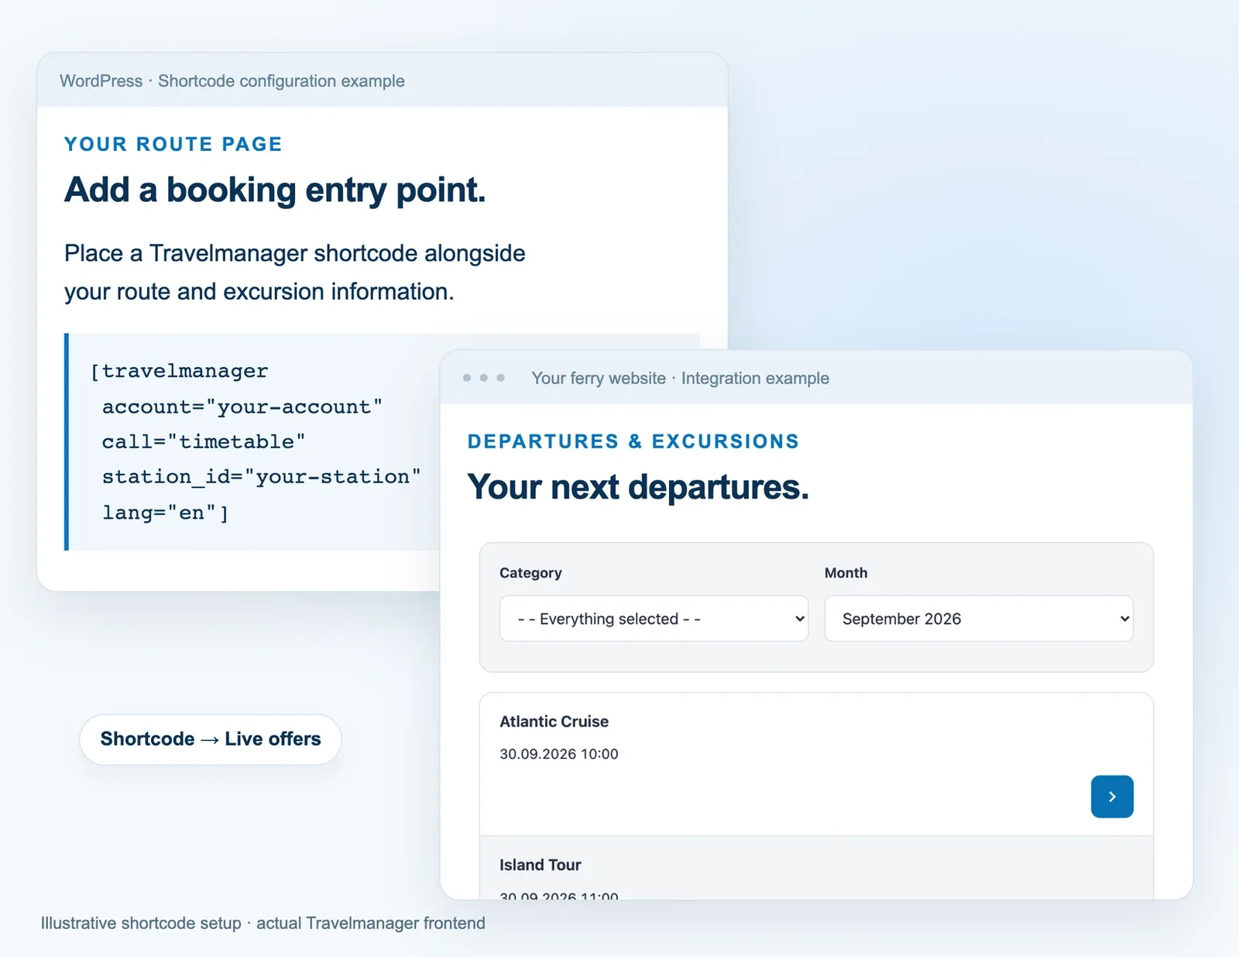1239x957 pixels.
Task: Click the 30.09.2026 10:00 departure time
Action: (x=559, y=754)
